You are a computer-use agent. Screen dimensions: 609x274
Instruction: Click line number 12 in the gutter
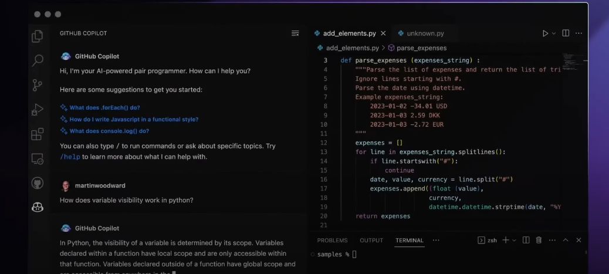click(x=323, y=143)
